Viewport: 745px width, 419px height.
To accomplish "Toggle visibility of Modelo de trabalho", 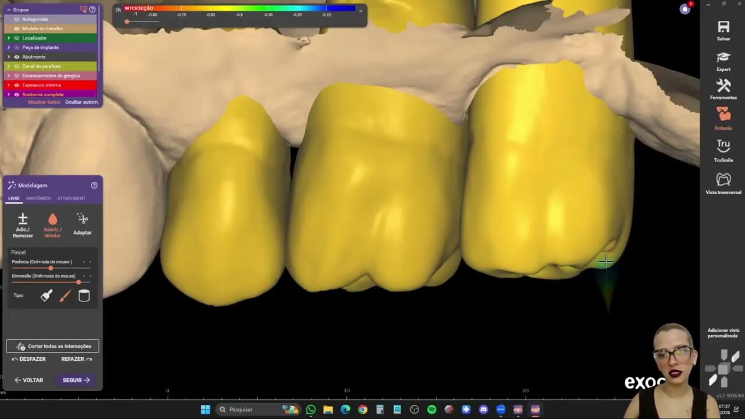I will (16, 29).
